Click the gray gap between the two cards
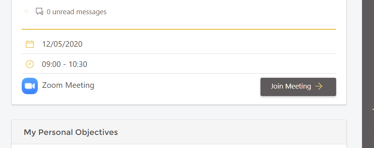Viewport: 374px width, 148px height. coord(179,112)
